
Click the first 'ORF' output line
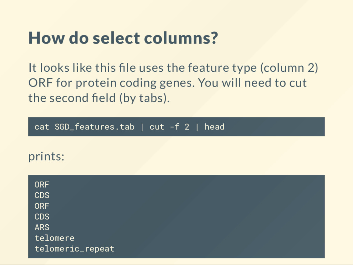click(x=42, y=185)
